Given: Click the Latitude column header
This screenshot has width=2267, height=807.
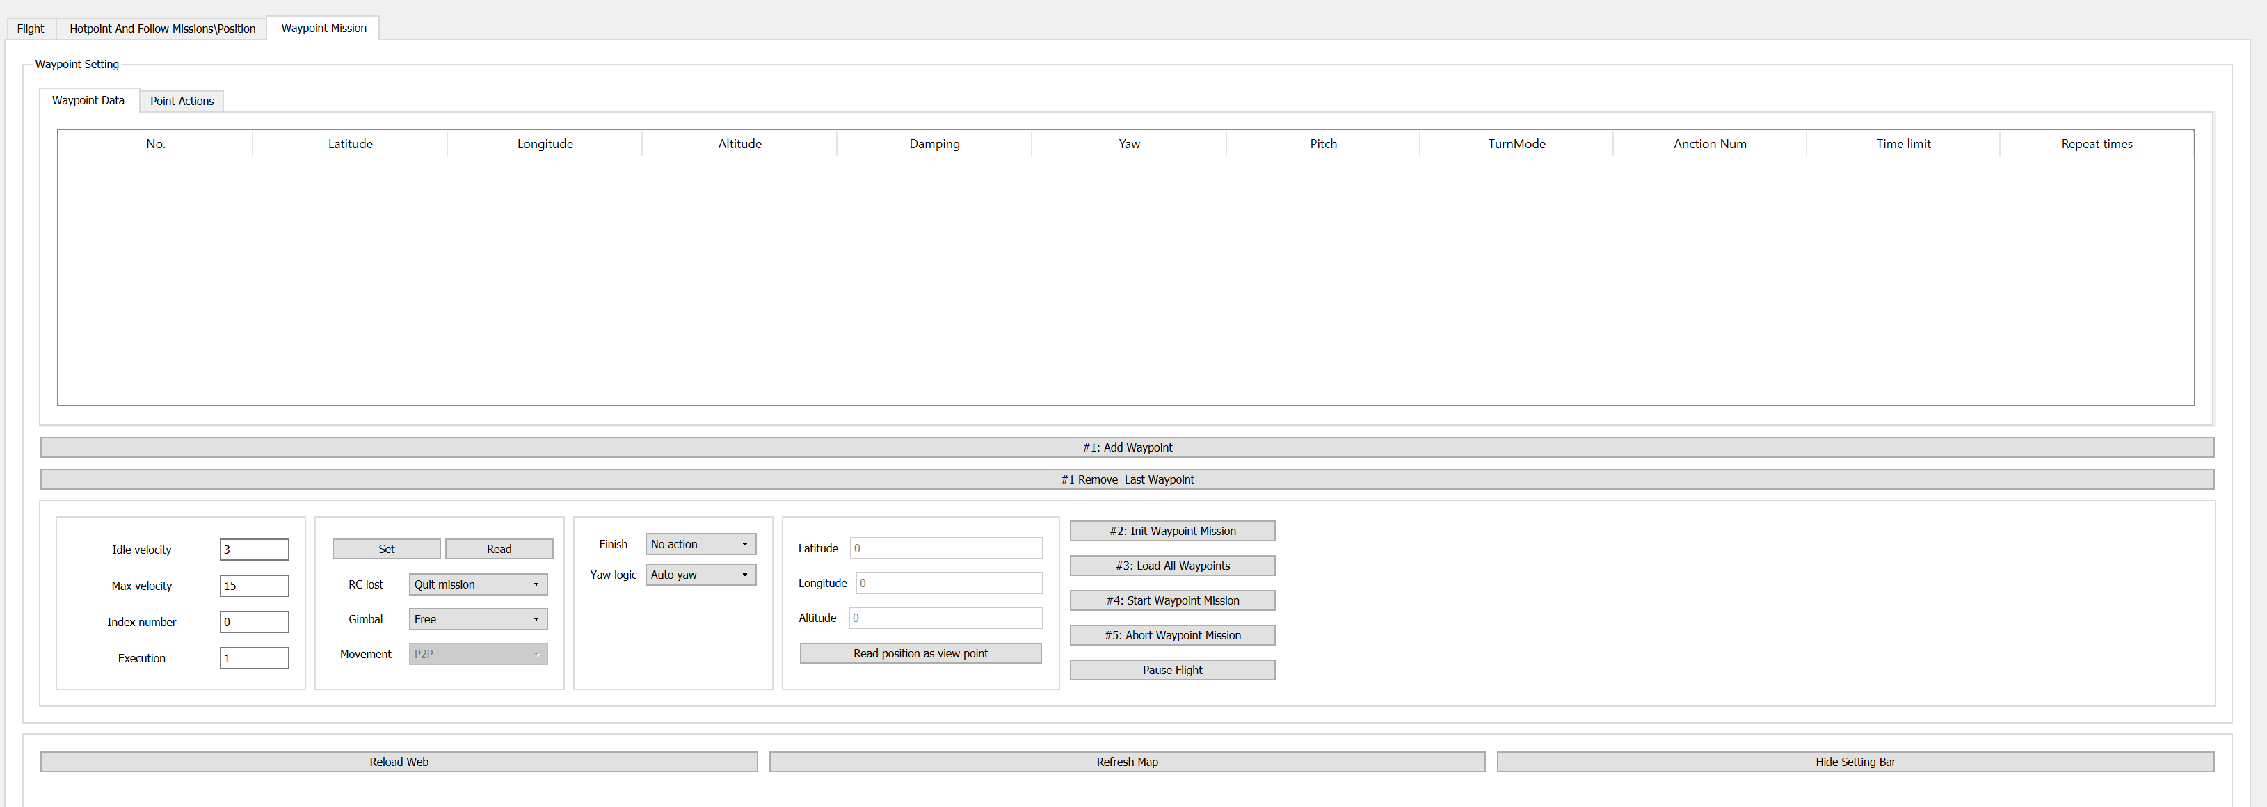Looking at the screenshot, I should (x=351, y=143).
